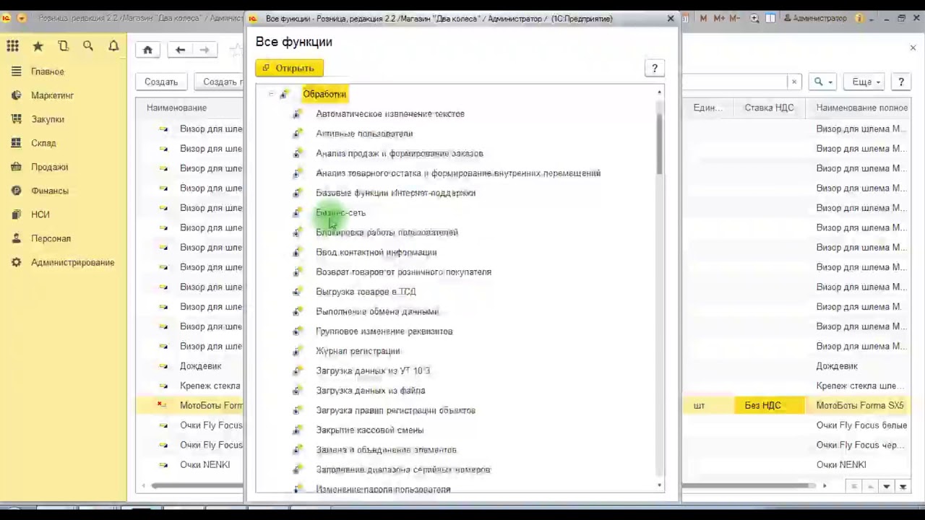
Task: Click the M- subtract from memory button
Action: pyautogui.click(x=736, y=19)
